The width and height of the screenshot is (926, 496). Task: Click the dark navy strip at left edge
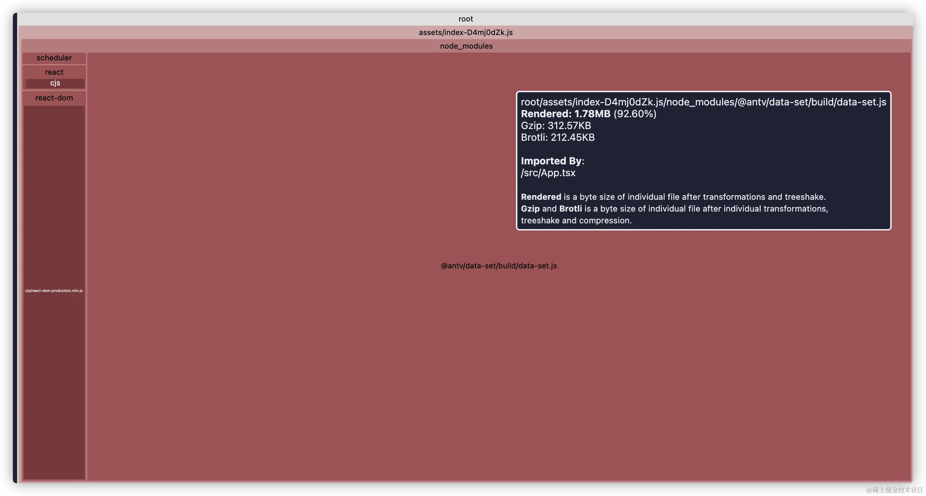coord(15,248)
